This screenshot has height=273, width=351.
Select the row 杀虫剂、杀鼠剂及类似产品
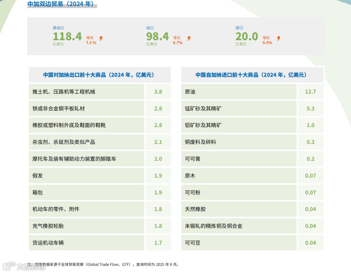point(86,142)
